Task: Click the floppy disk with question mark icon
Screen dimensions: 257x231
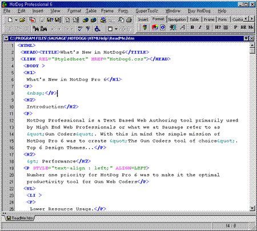Action: point(50,20)
